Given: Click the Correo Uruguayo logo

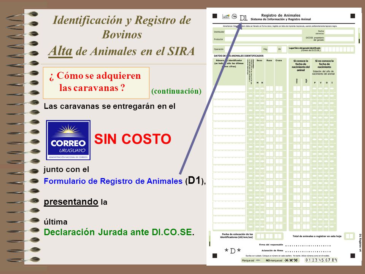Looking at the screenshot, I should point(68,140).
